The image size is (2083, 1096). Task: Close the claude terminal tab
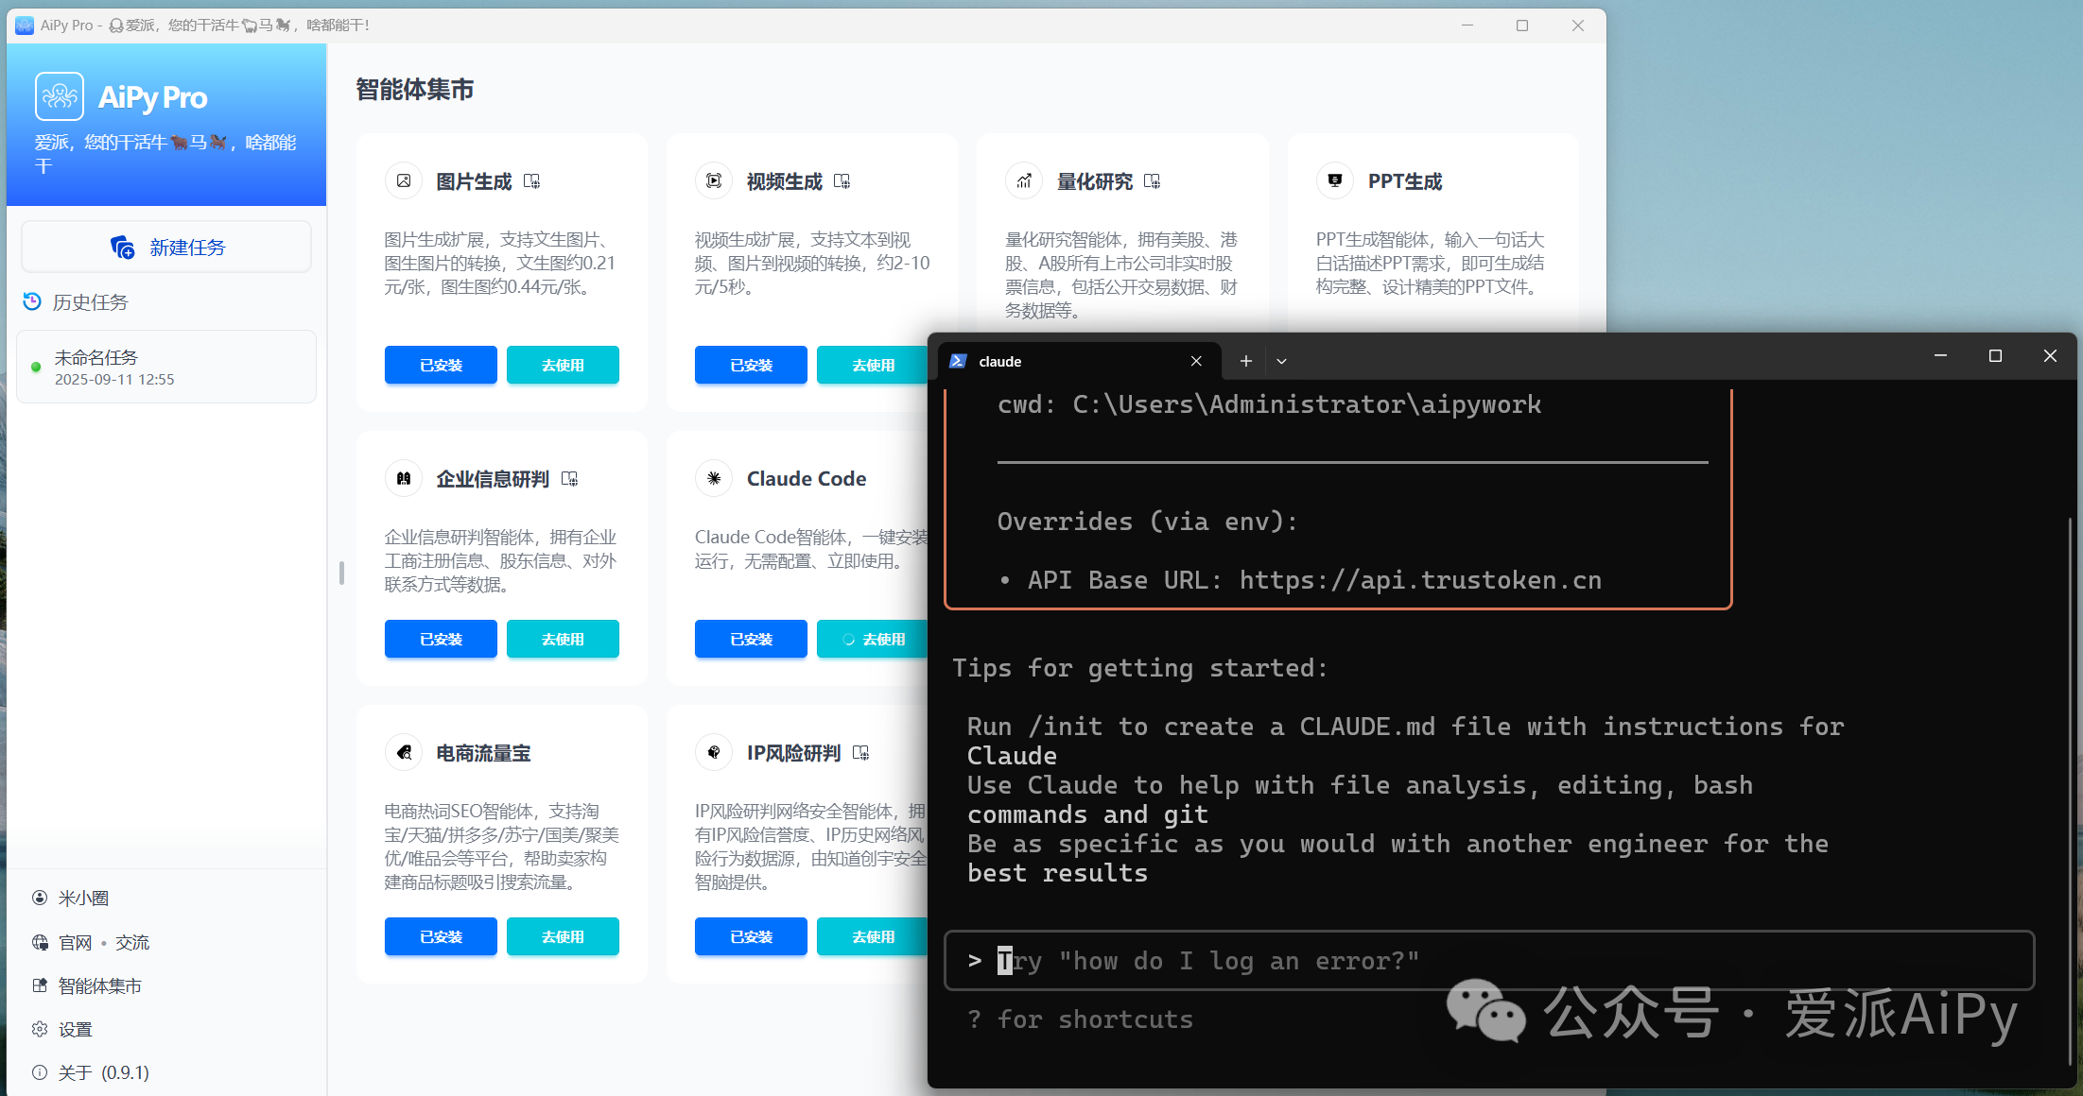(1196, 361)
